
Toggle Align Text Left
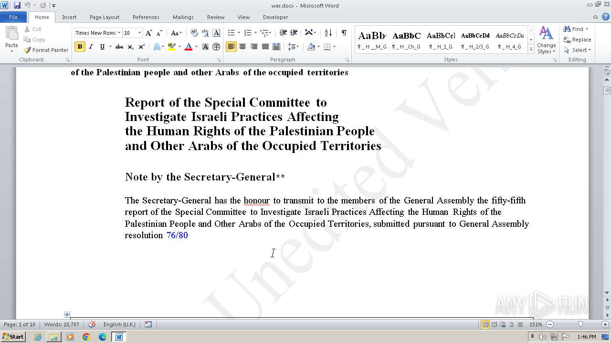click(x=231, y=47)
